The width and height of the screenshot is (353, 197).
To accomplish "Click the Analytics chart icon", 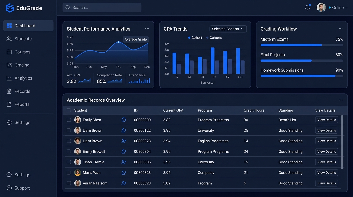I will click(9, 78).
